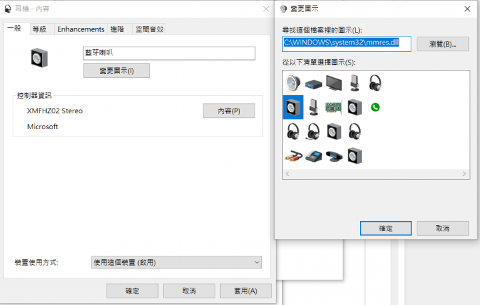Pick the headphones icon left of the headset with microphone
Image resolution: width=480 pixels, height=305 pixels.
[x=293, y=132]
